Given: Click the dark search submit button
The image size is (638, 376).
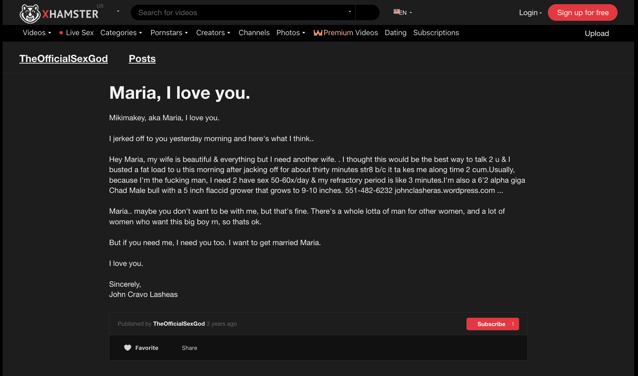Looking at the screenshot, I should [x=367, y=12].
